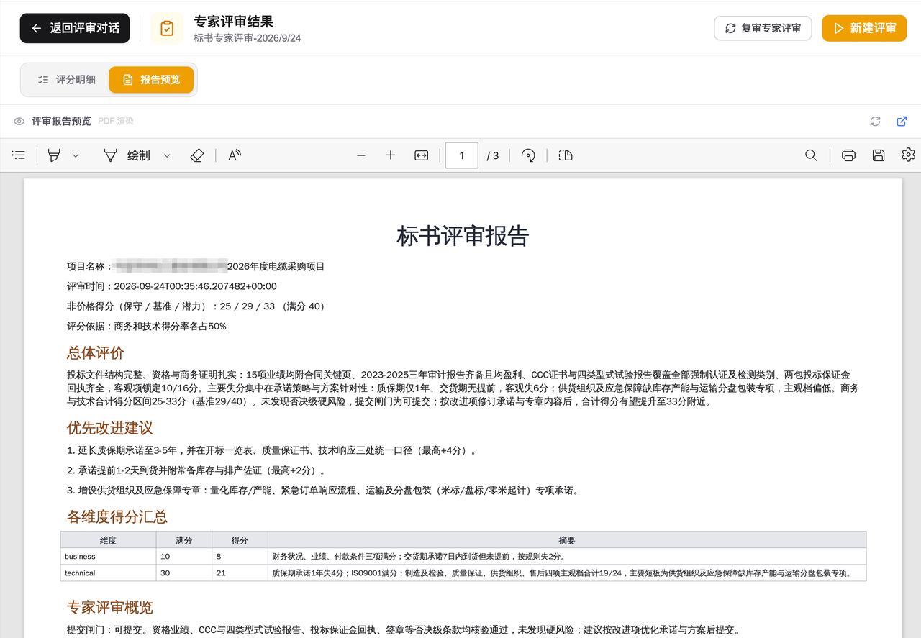Click the 优先改进建议 heading
921x638 pixels.
(110, 428)
